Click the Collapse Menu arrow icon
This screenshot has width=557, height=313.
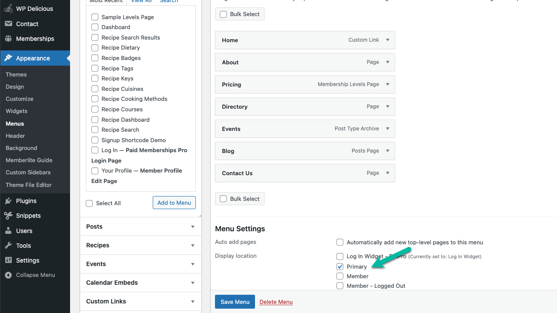pyautogui.click(x=8, y=275)
